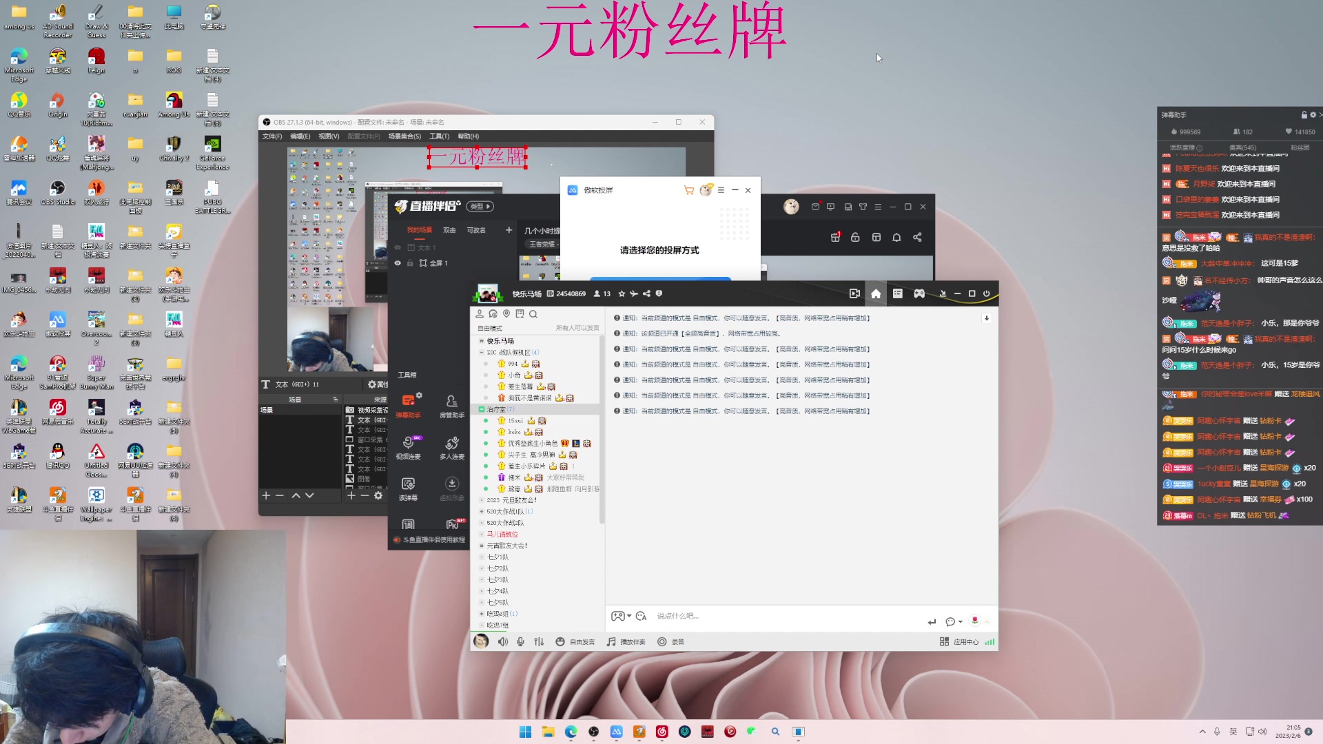Click 自由发言 free speech mode
The height and width of the screenshot is (744, 1323).
point(575,641)
